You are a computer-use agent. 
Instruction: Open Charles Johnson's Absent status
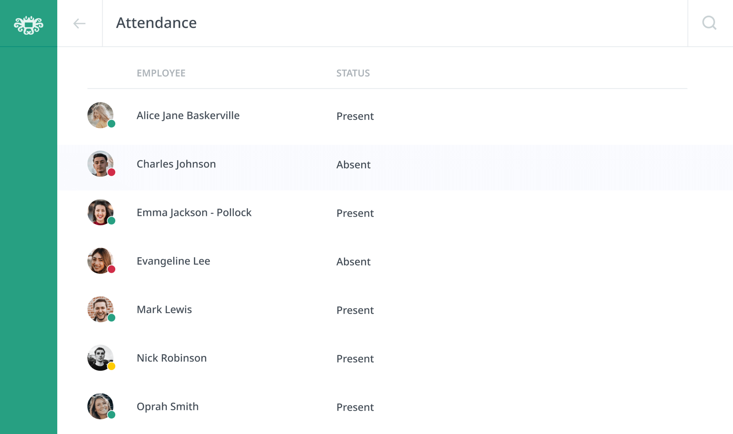coord(353,164)
